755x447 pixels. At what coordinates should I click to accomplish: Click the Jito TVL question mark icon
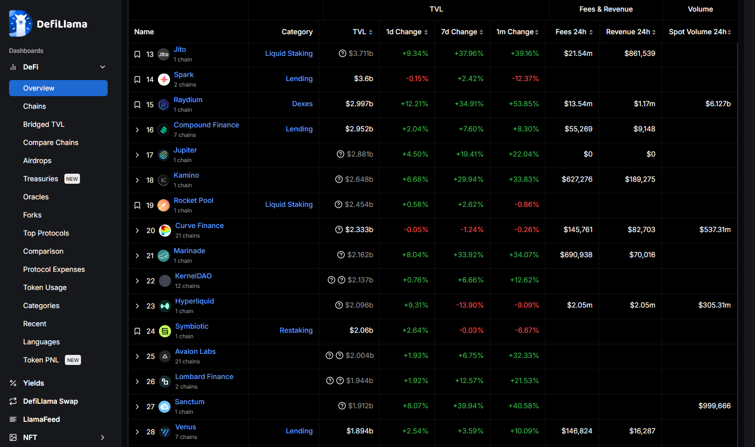pyautogui.click(x=343, y=53)
